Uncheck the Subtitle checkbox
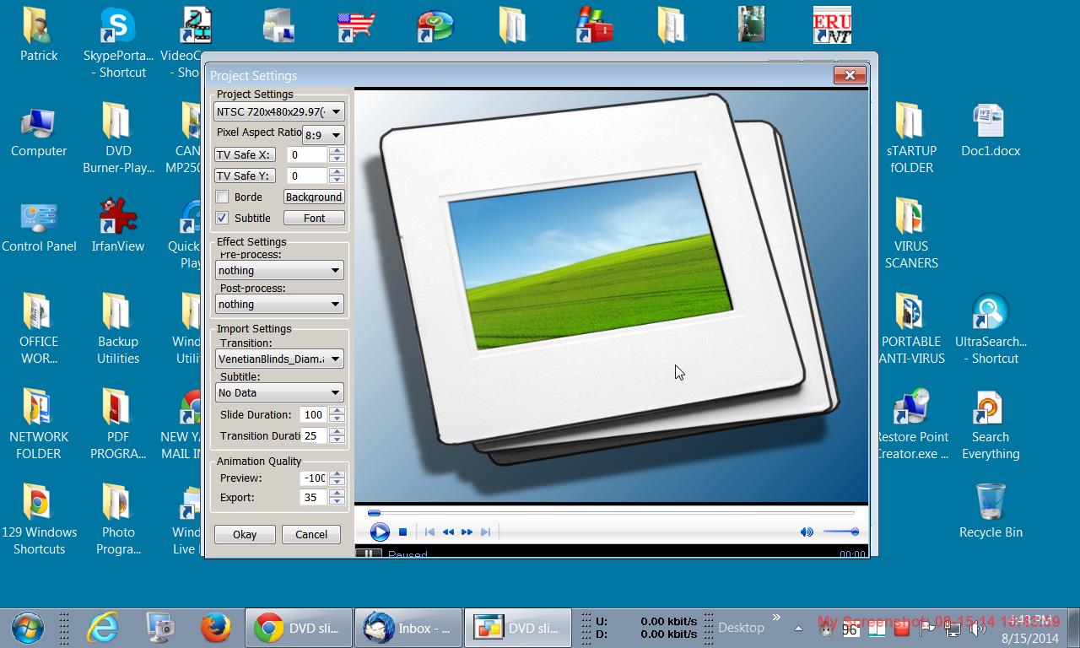 [x=222, y=218]
